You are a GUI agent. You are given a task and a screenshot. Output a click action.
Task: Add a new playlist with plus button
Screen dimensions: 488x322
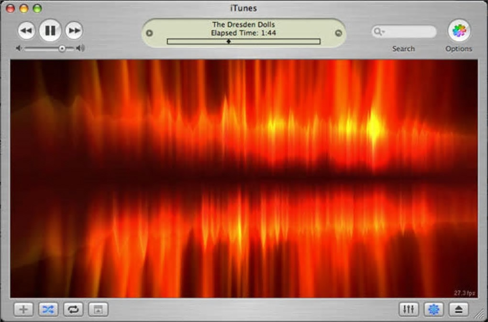click(23, 309)
